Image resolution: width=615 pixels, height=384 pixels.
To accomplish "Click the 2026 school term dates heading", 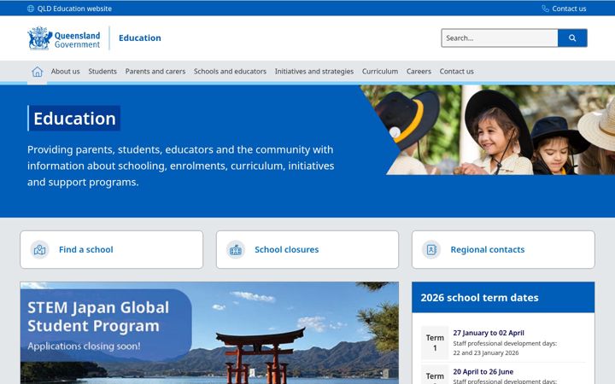I will (479, 298).
